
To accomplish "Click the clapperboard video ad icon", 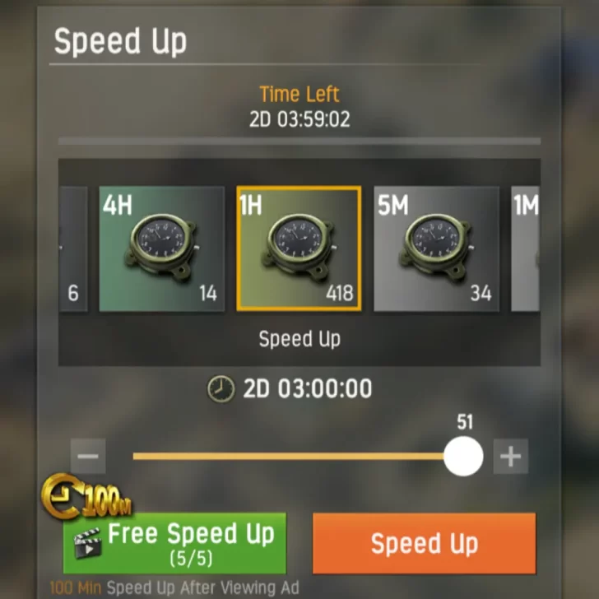I will point(87,544).
